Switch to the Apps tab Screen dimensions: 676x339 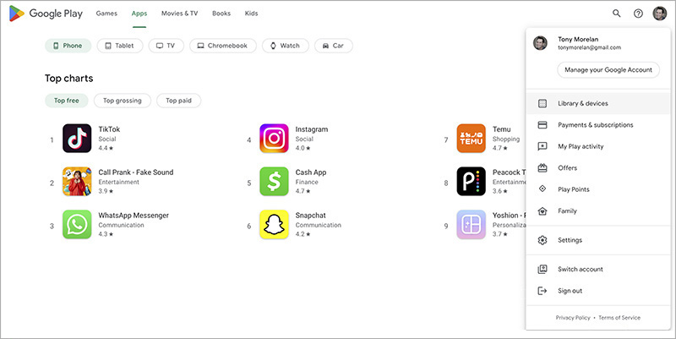139,14
